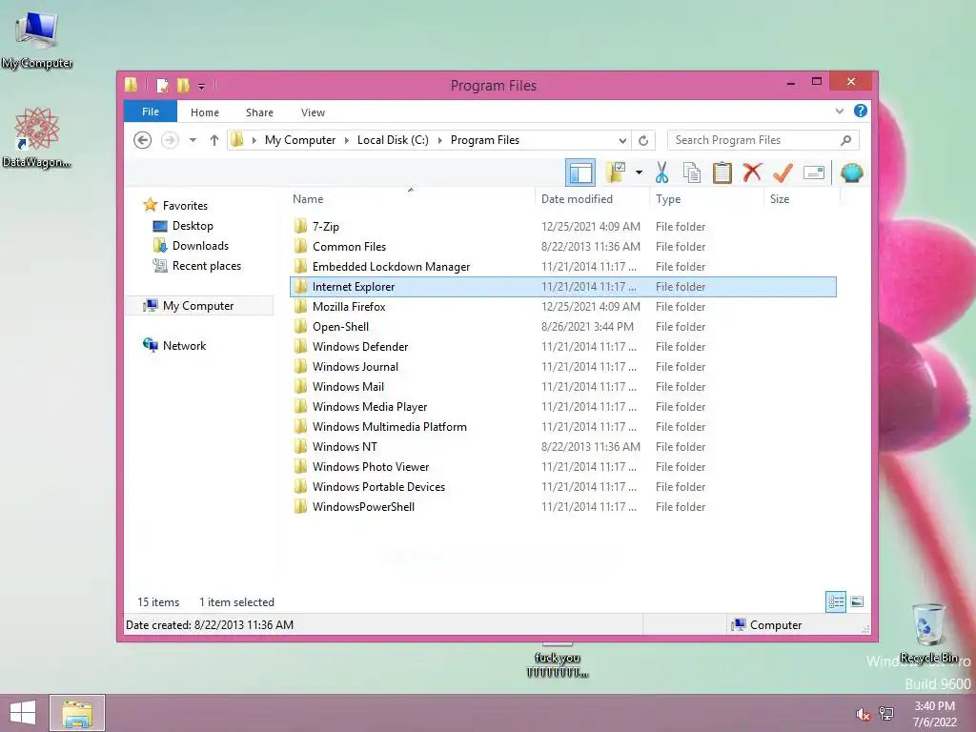This screenshot has width=976, height=732.
Task: Open dropdown arrow next to folder options icon
Action: [x=639, y=173]
